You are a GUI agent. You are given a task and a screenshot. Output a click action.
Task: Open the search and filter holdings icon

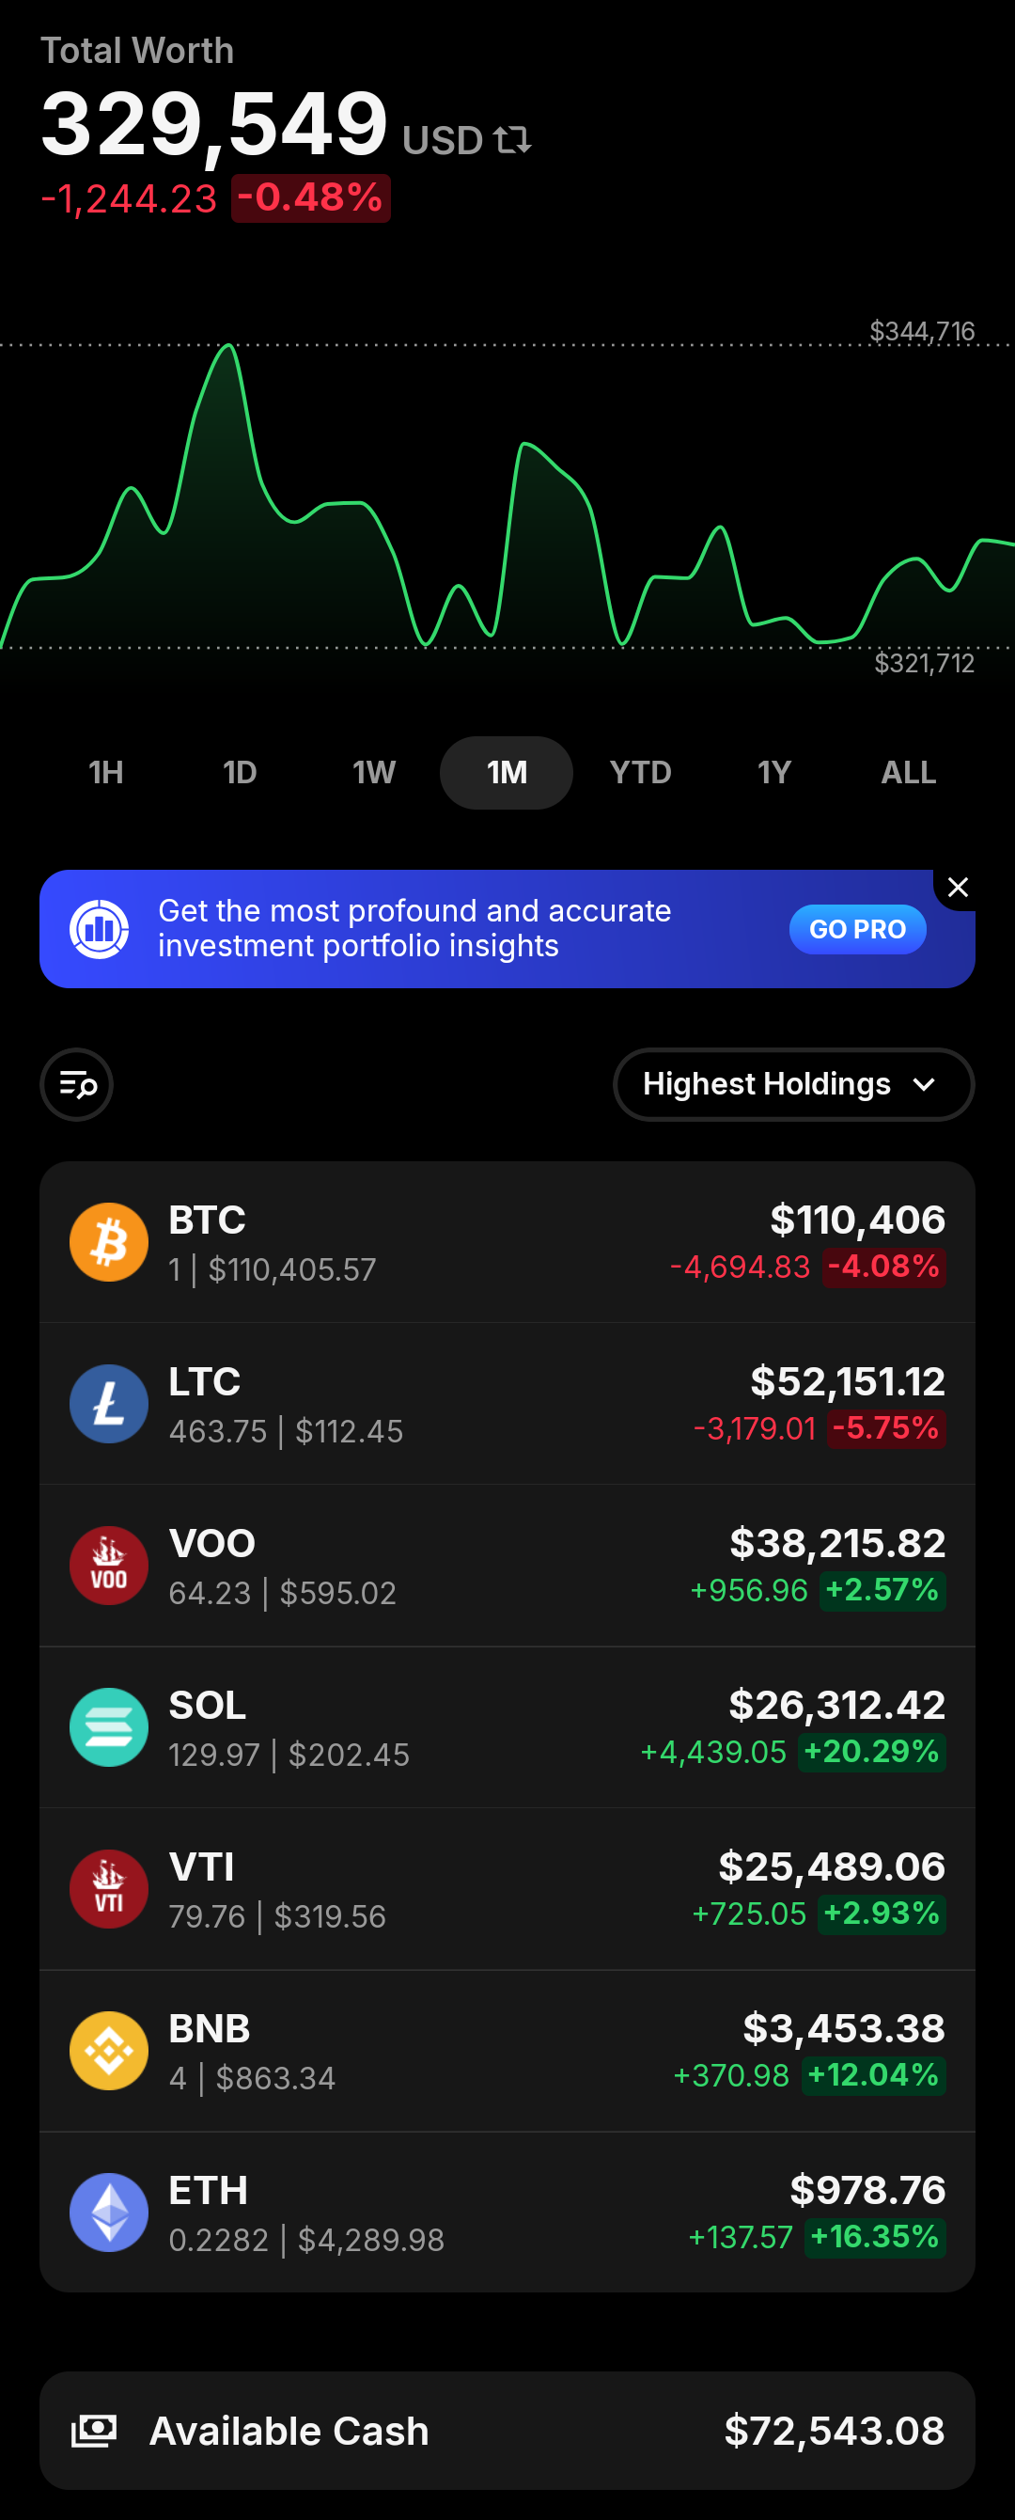(76, 1084)
